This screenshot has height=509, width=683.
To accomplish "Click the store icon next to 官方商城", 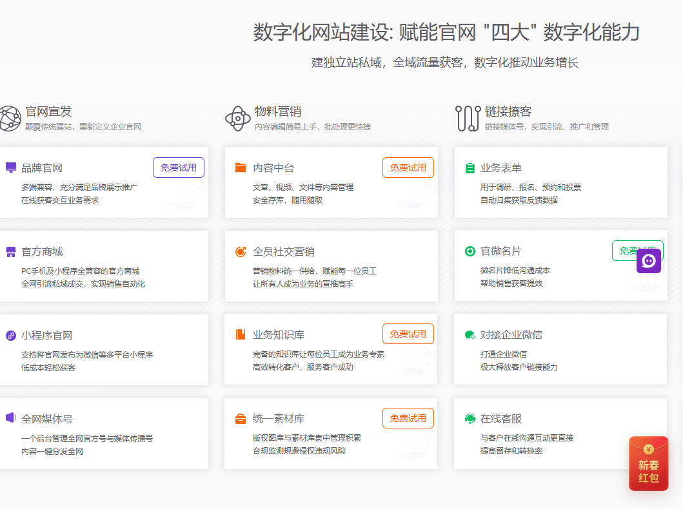I will tap(10, 251).
